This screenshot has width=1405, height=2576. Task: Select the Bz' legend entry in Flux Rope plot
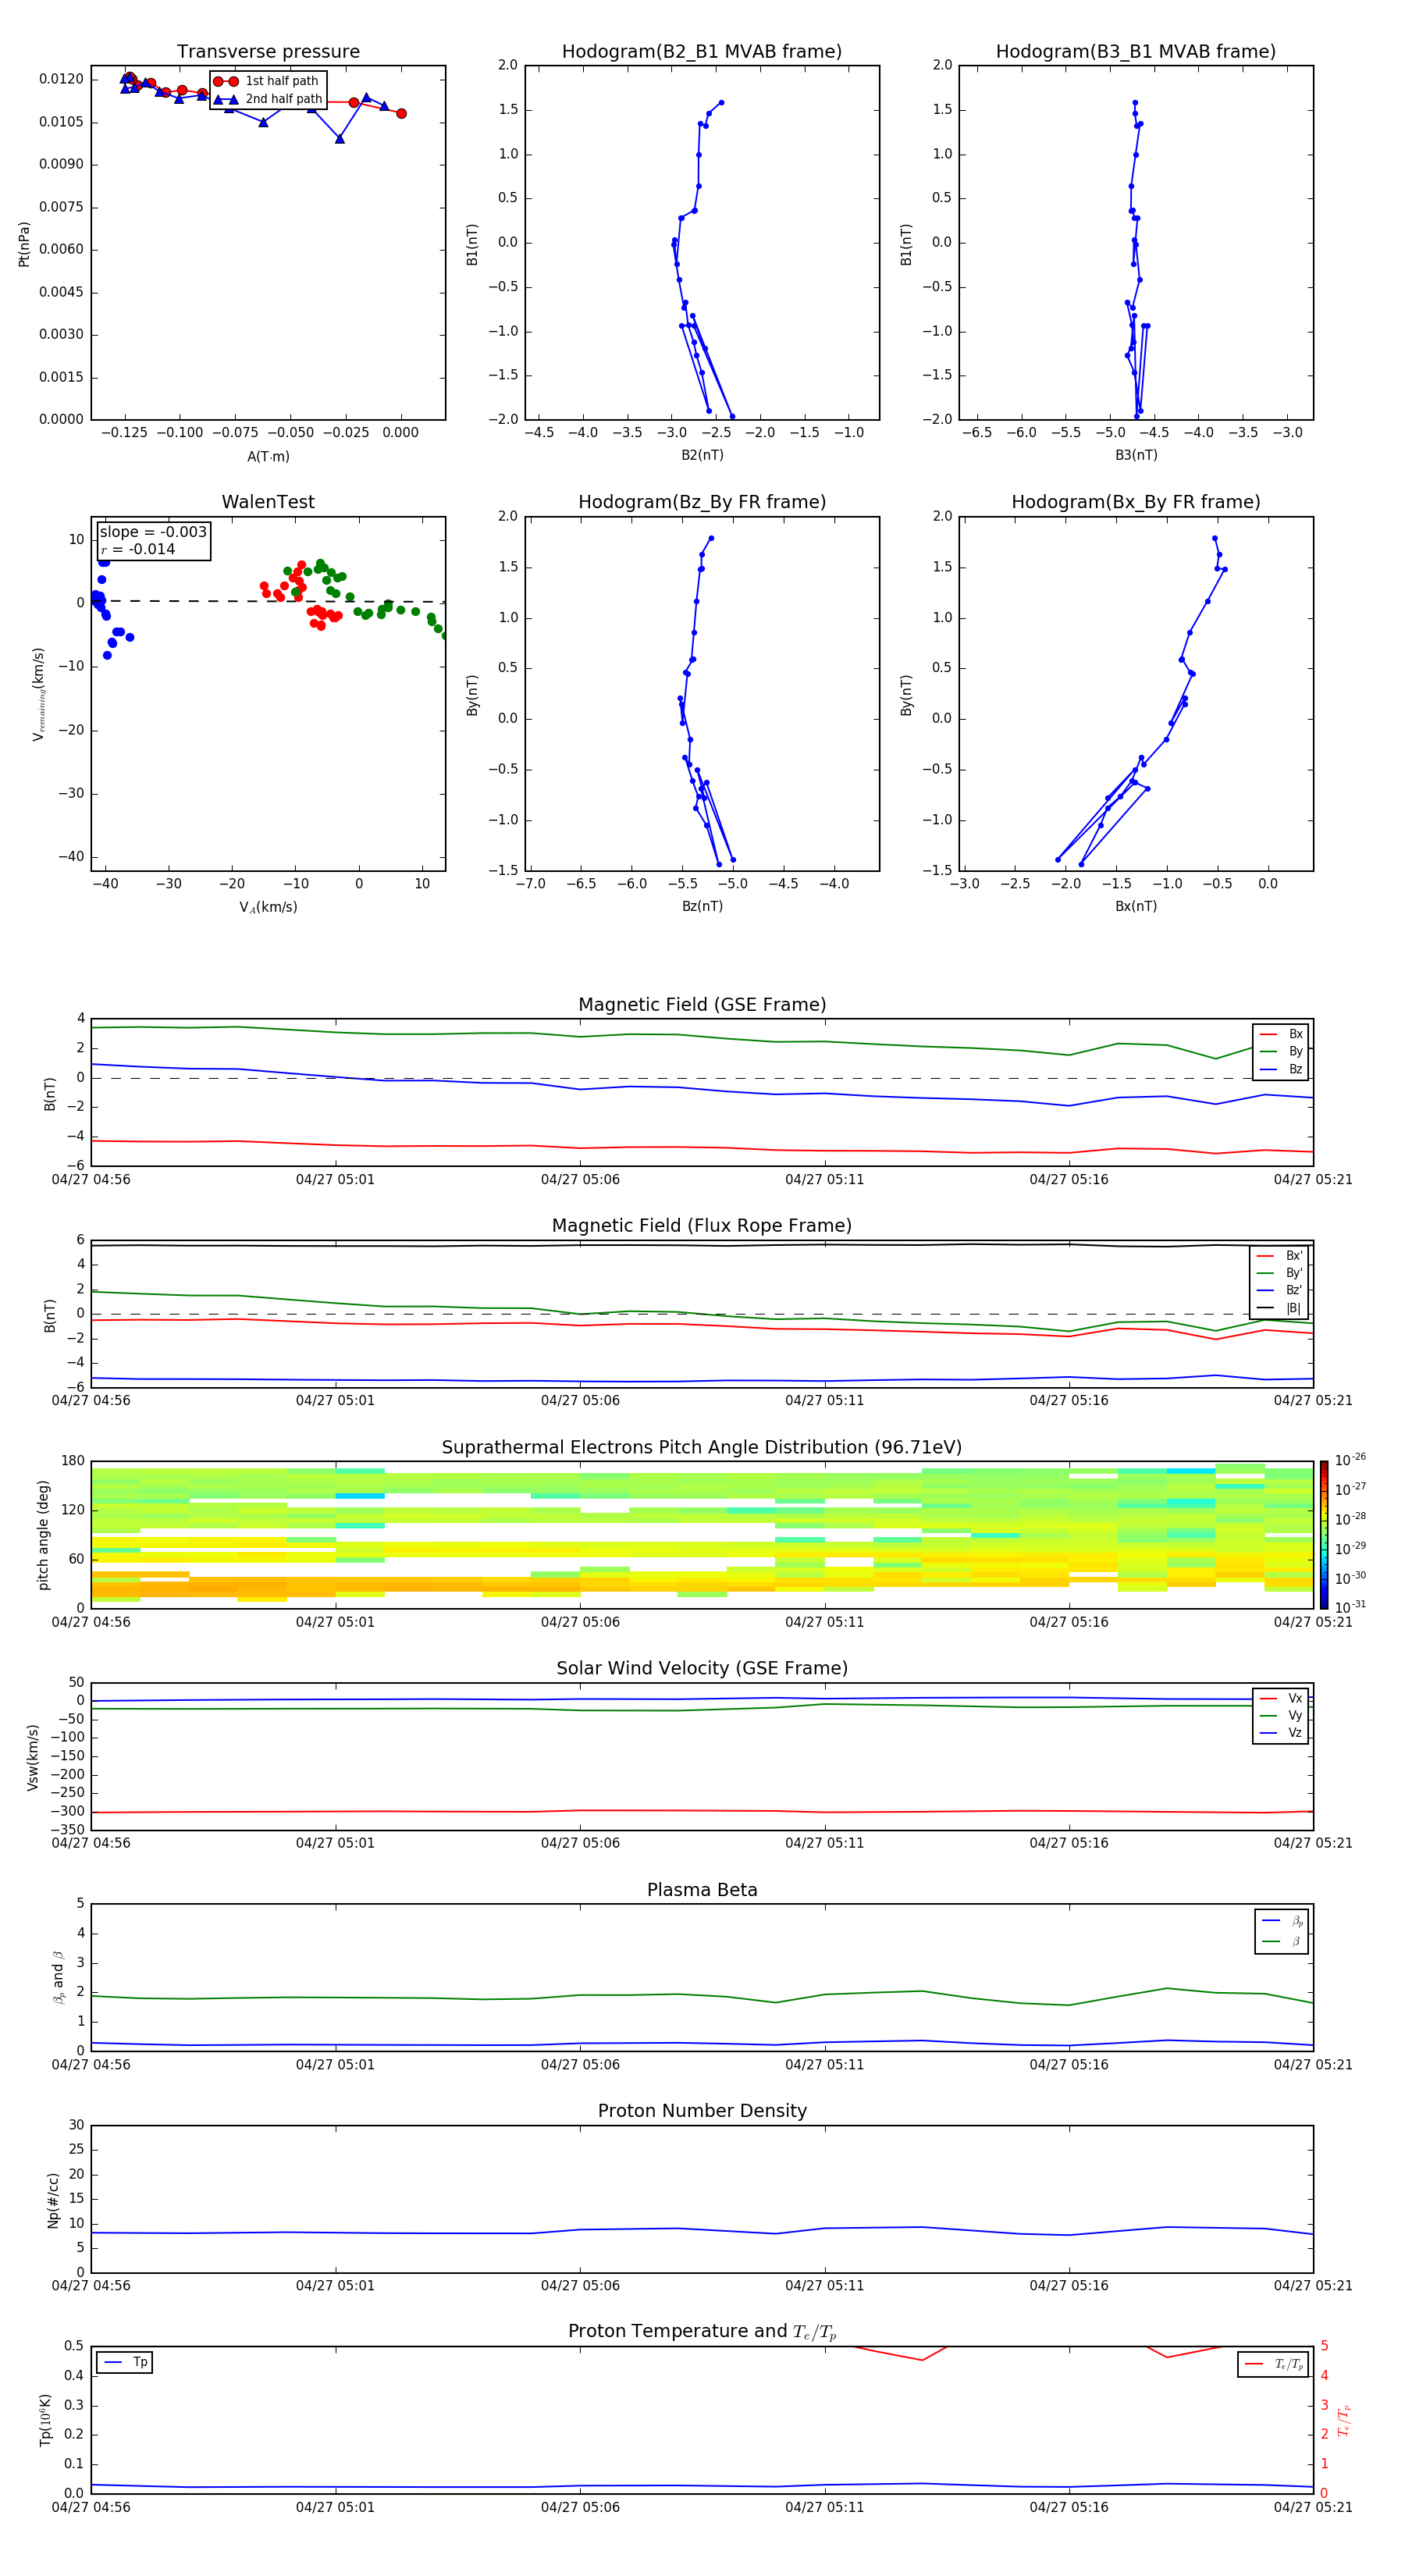(x=1280, y=1291)
